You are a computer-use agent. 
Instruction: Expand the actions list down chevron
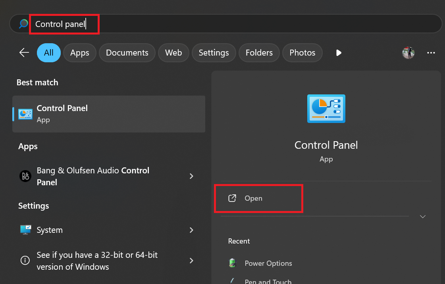click(423, 217)
